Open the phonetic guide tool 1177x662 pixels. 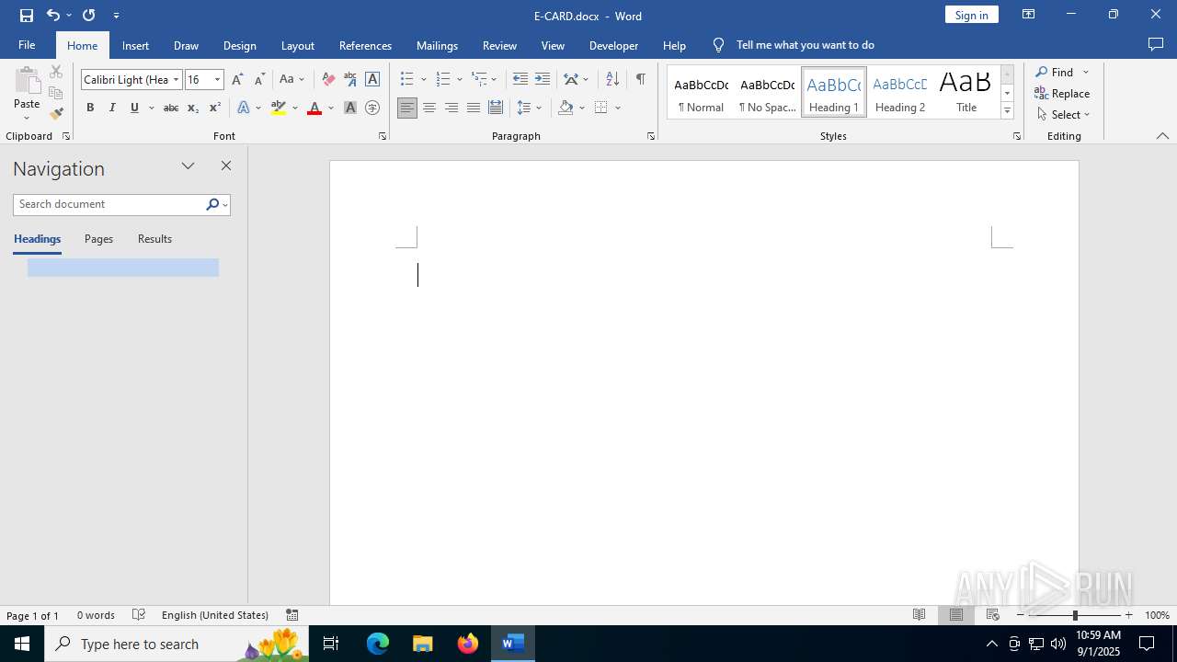350,79
